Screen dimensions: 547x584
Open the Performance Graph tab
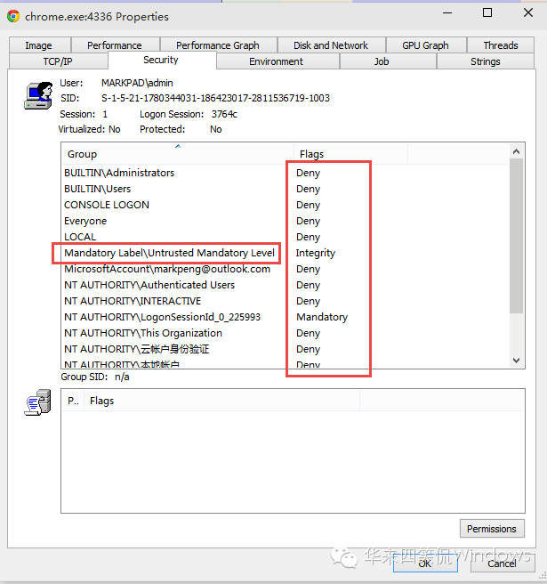[x=218, y=45]
